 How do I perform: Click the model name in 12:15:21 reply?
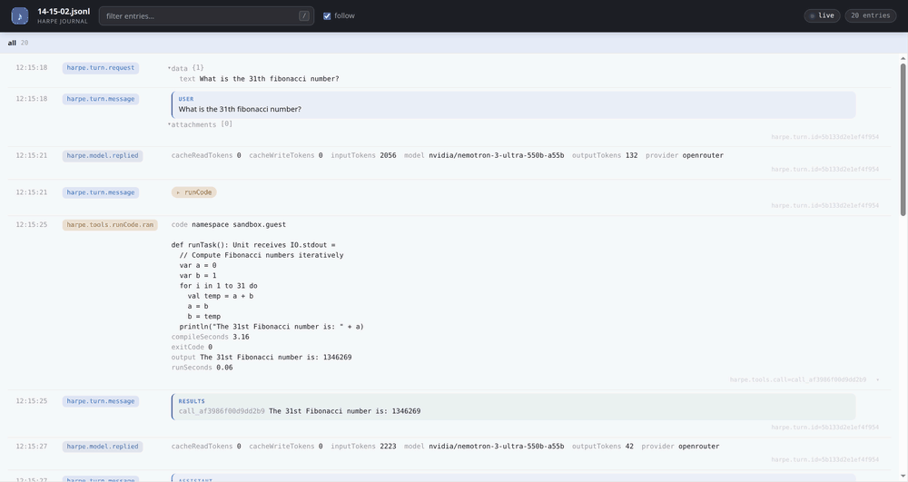[497, 155]
